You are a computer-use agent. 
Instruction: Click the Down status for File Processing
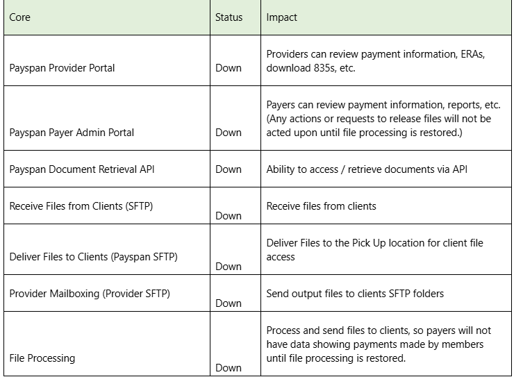coord(229,368)
